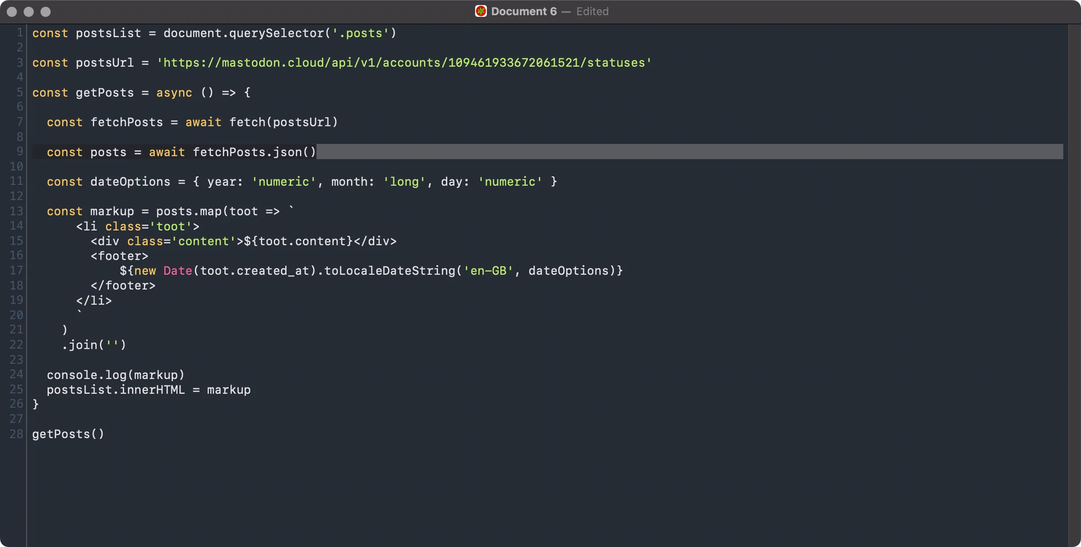1081x547 pixels.
Task: Click line number 13 in the gutter
Action: tap(16, 211)
